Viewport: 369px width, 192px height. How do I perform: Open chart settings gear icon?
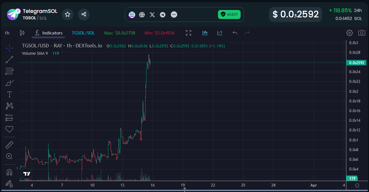pos(350,33)
